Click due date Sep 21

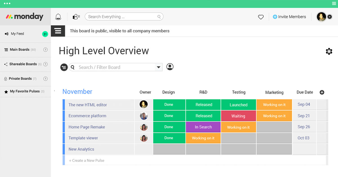click(x=304, y=116)
